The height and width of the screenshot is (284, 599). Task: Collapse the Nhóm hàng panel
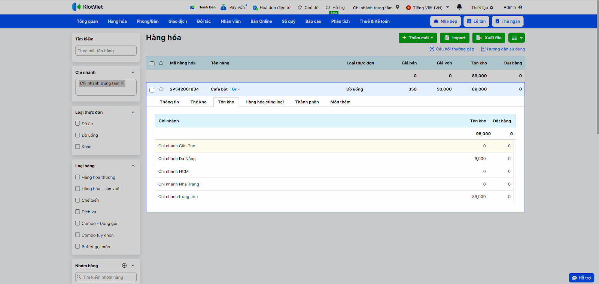tap(133, 266)
